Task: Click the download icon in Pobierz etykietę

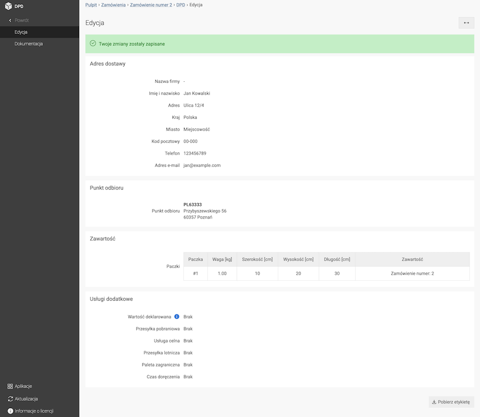Action: coord(434,401)
